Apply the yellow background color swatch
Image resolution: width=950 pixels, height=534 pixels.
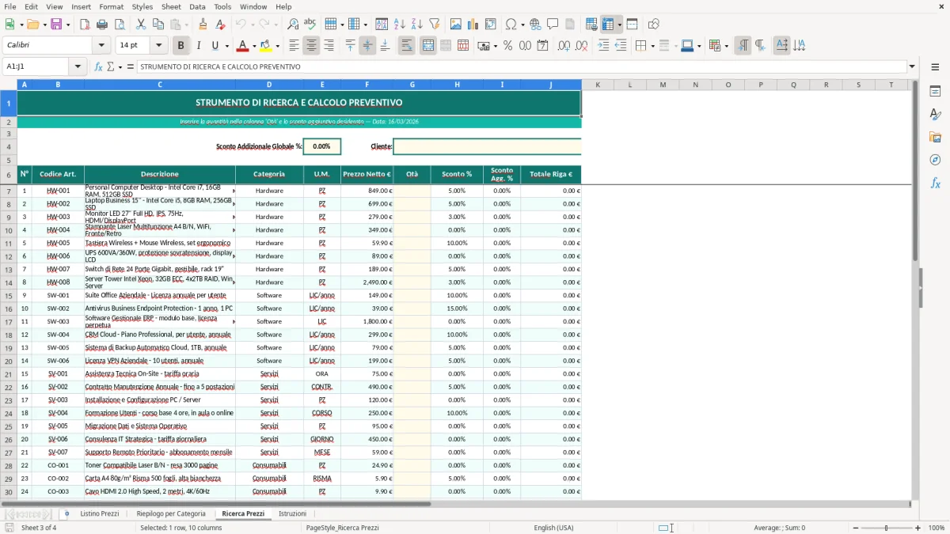[266, 46]
